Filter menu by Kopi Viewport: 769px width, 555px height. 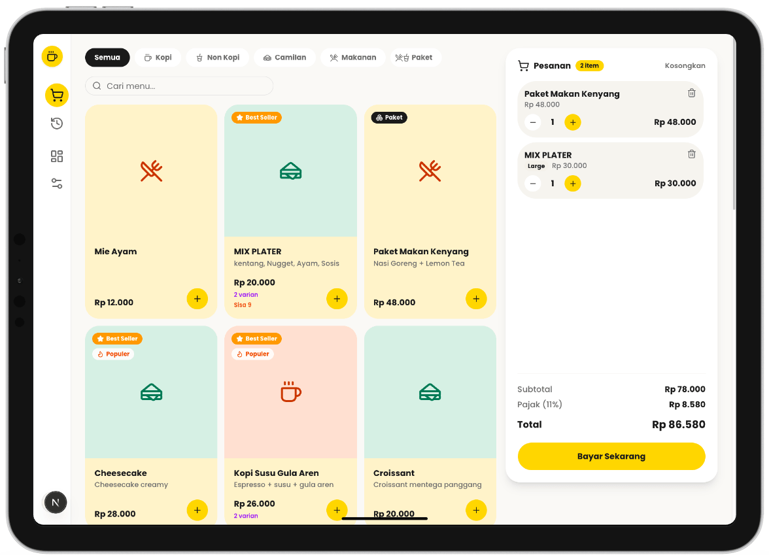158,58
